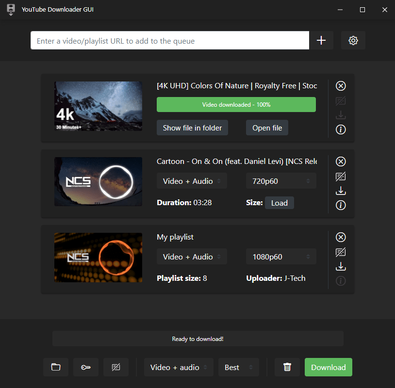Click Show file in folder

point(192,128)
